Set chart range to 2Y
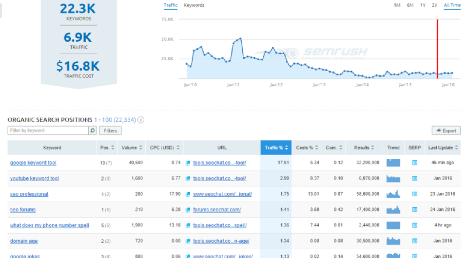This screenshot has height=258, width=467. pos(434,5)
